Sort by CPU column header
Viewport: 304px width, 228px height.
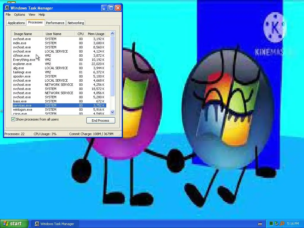80,34
